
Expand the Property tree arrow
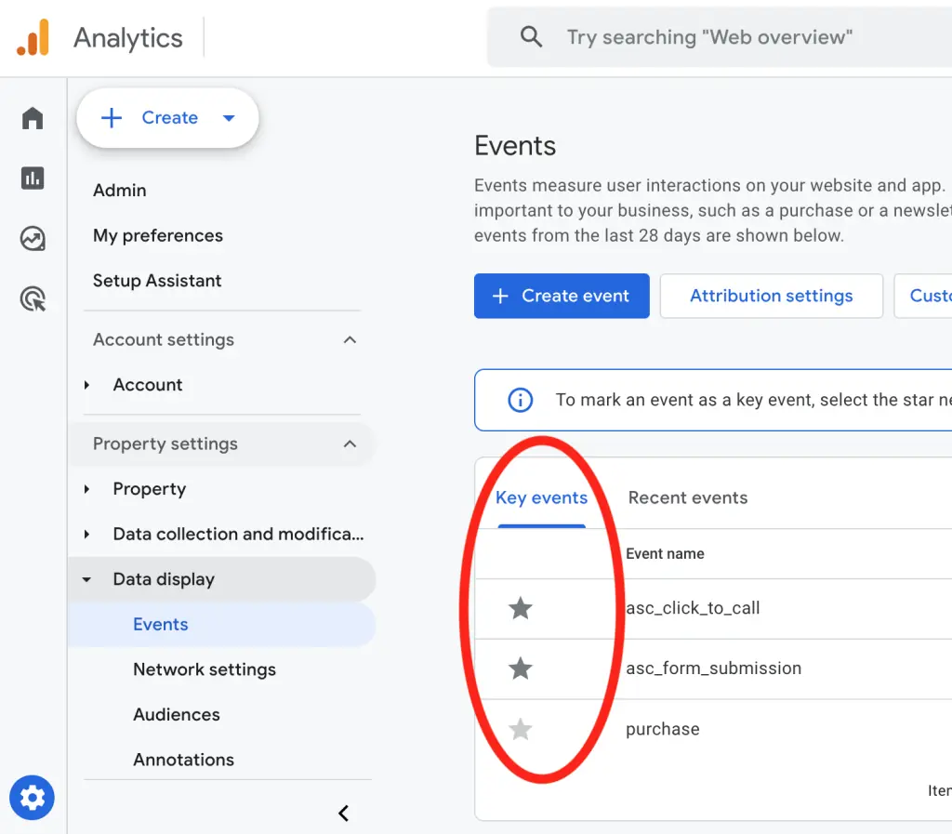pos(86,489)
